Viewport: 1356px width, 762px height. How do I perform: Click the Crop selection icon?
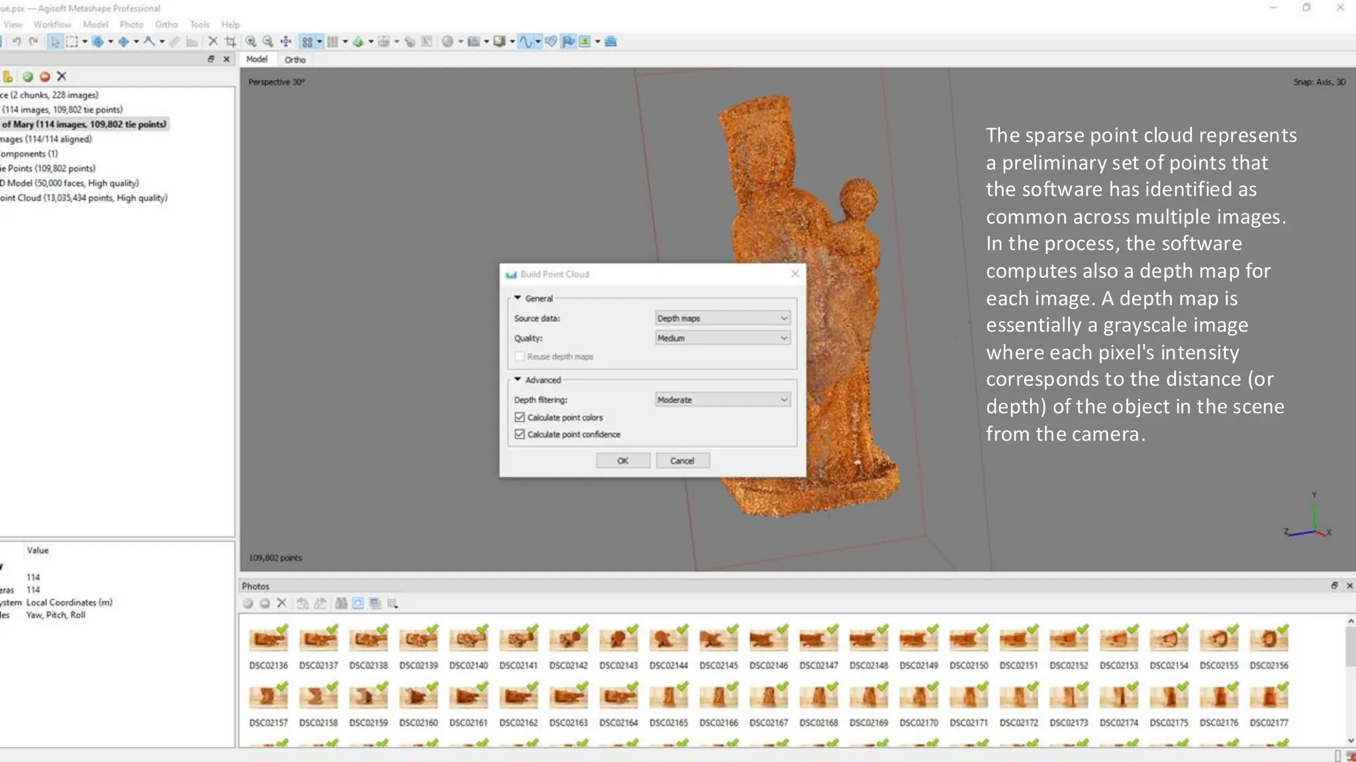230,42
